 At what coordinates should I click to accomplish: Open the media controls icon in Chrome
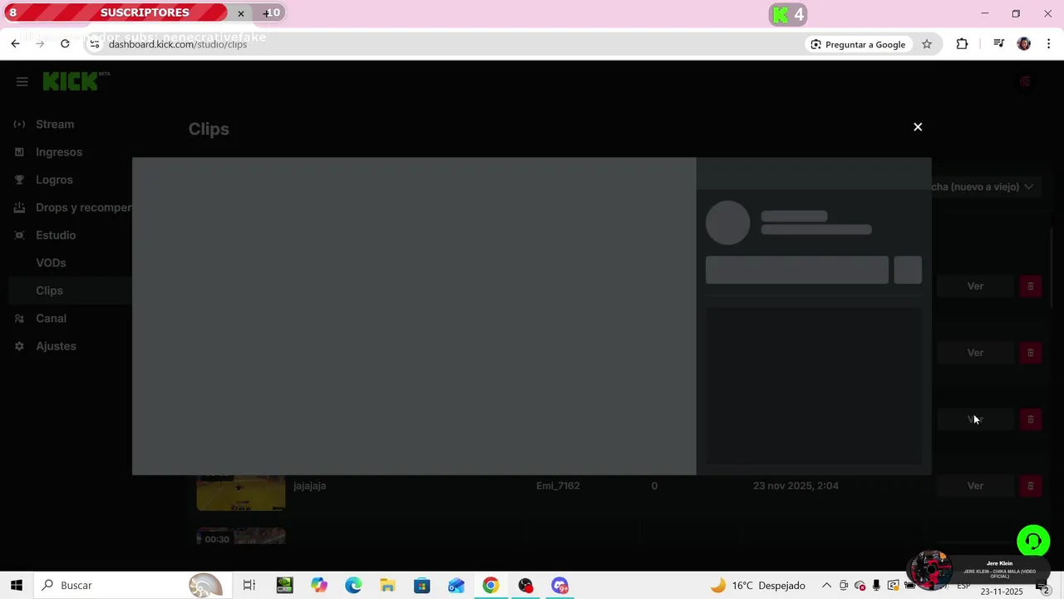coord(999,44)
